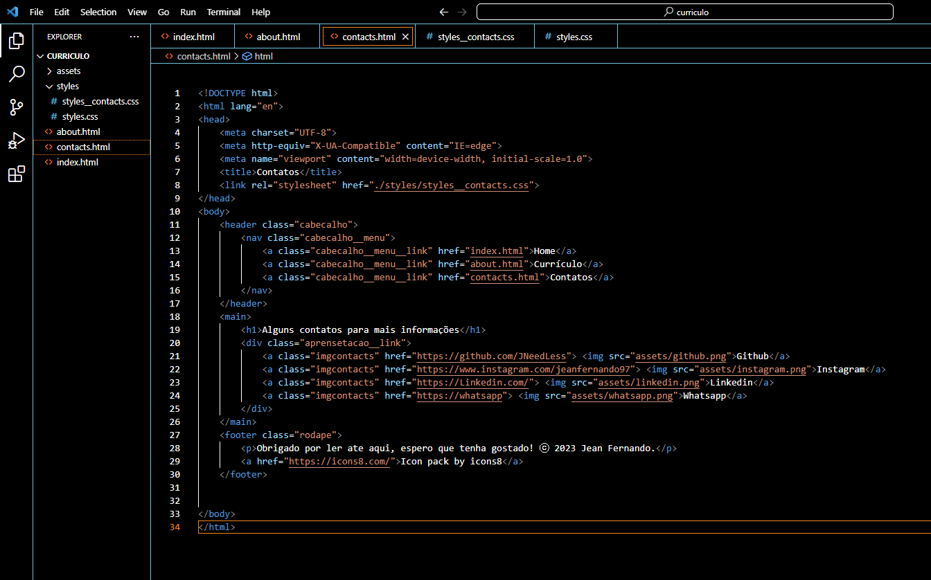Screen dimensions: 931x580
Task: Open the Selection menu
Action: click(98, 12)
